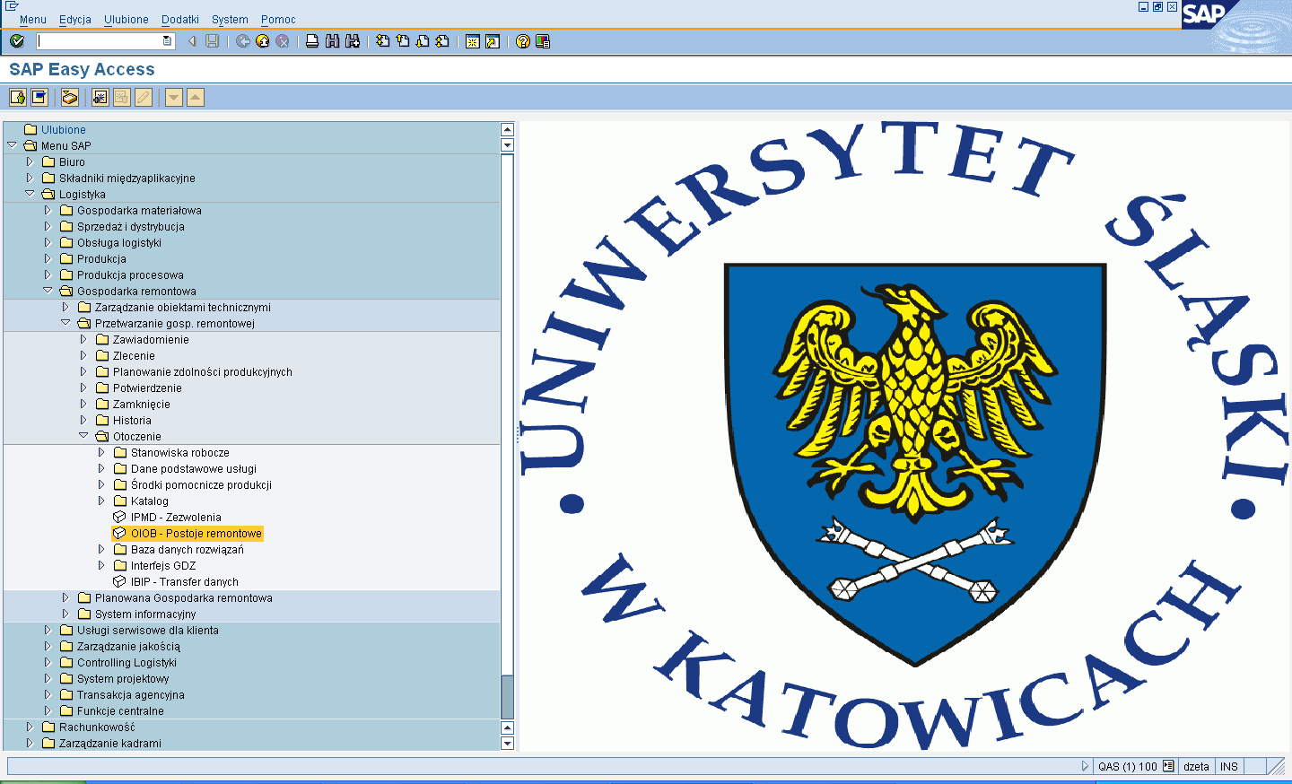The height and width of the screenshot is (784, 1292).
Task: Expand the Rachunkowość folder
Action: (30, 727)
